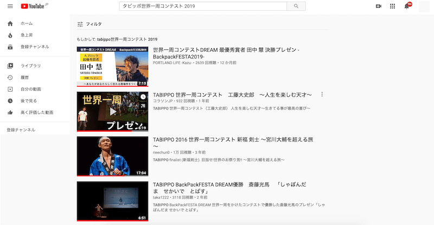
Task: Click suggested search tabippo世界一周コンテスト 2019
Action: click(x=127, y=39)
